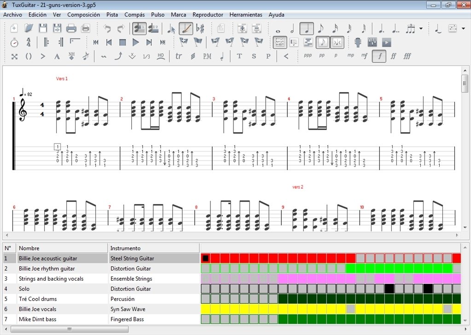471x335 pixels.
Task: Click the accentuated note icon
Action: (43, 56)
